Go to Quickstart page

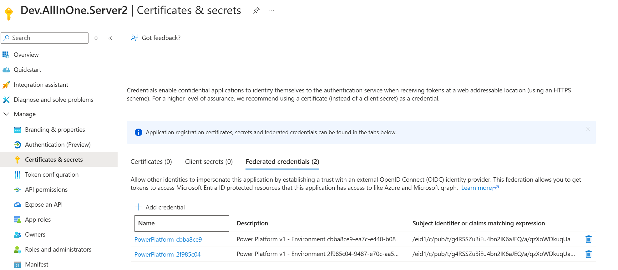[x=28, y=70]
